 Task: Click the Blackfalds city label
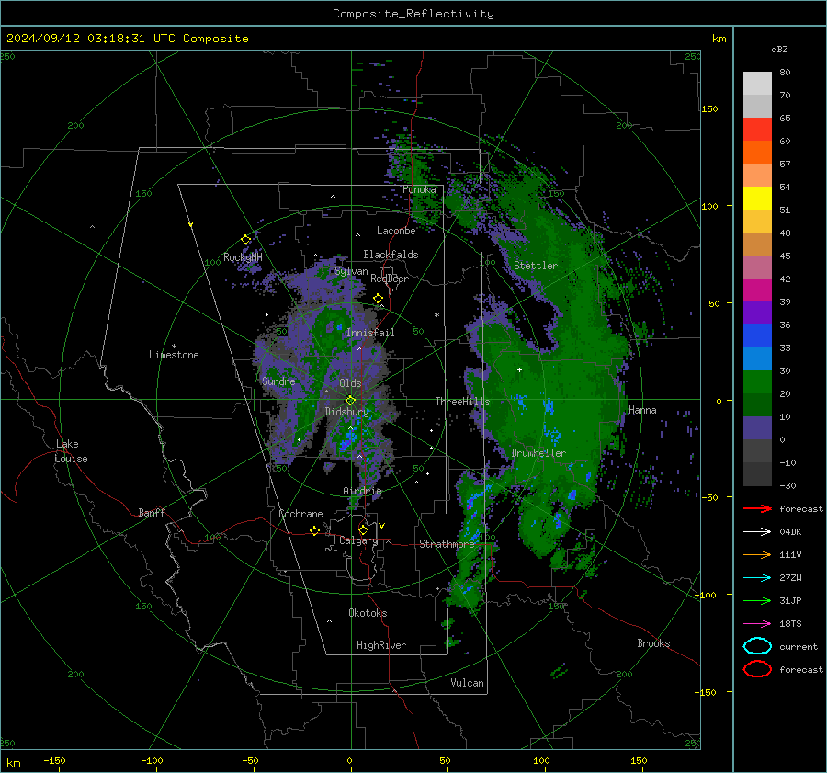click(x=391, y=255)
